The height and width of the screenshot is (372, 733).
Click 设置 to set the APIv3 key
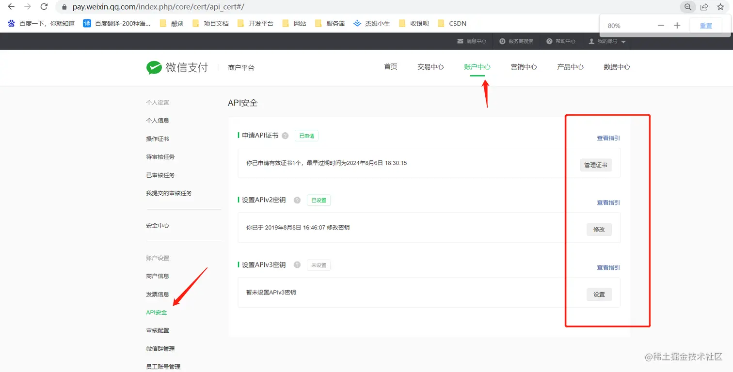tap(599, 294)
